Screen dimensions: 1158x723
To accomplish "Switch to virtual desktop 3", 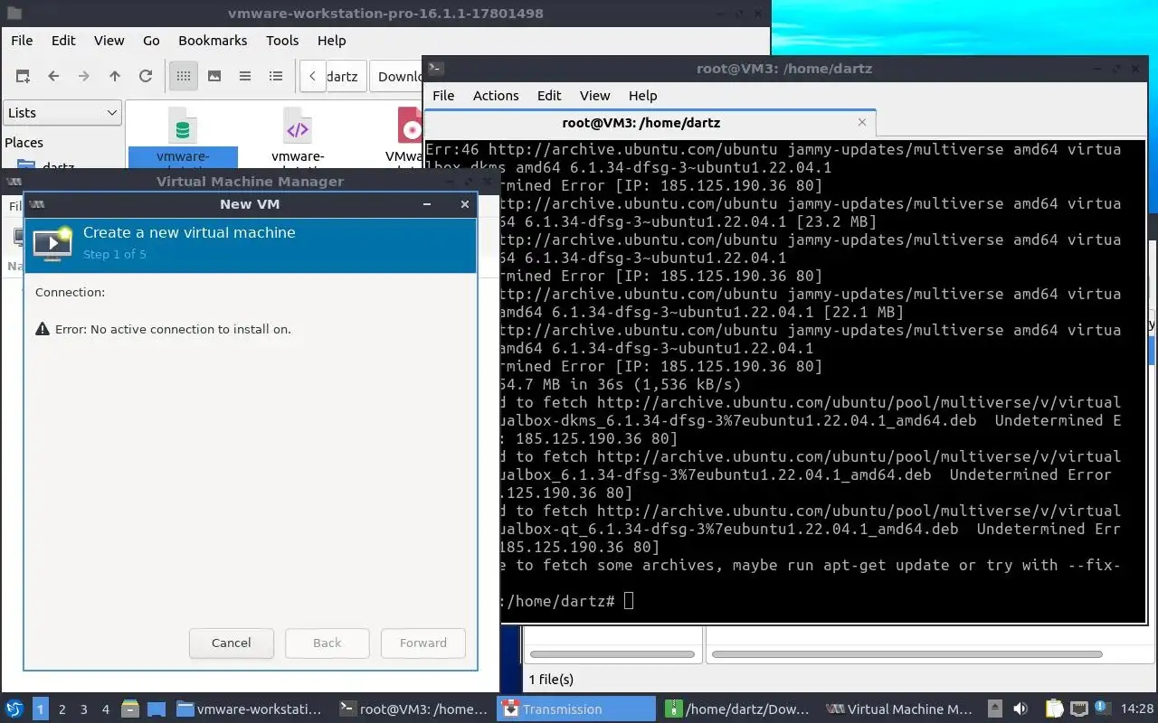I will (x=83, y=709).
